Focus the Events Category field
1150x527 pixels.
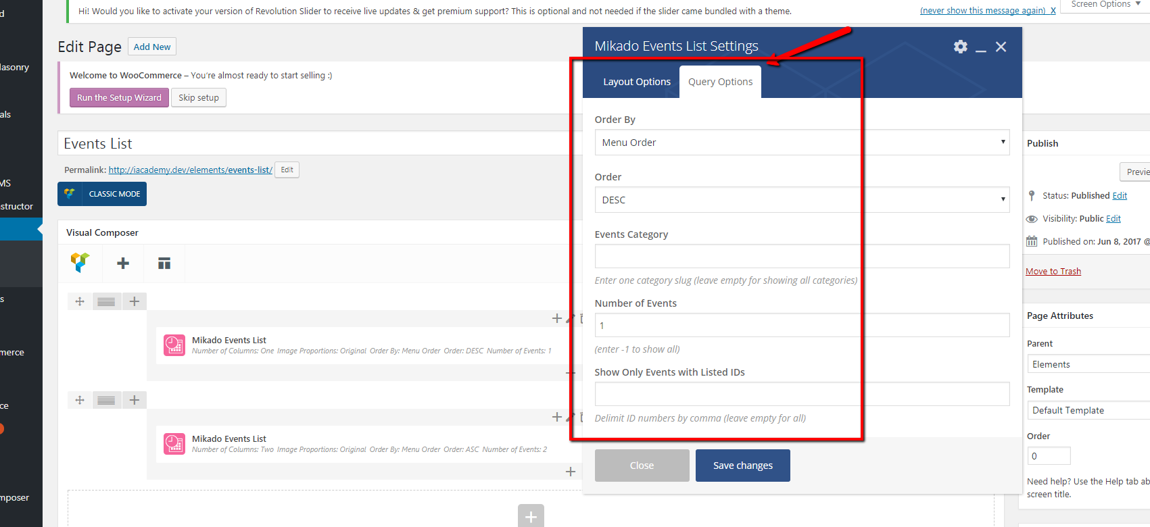point(802,257)
